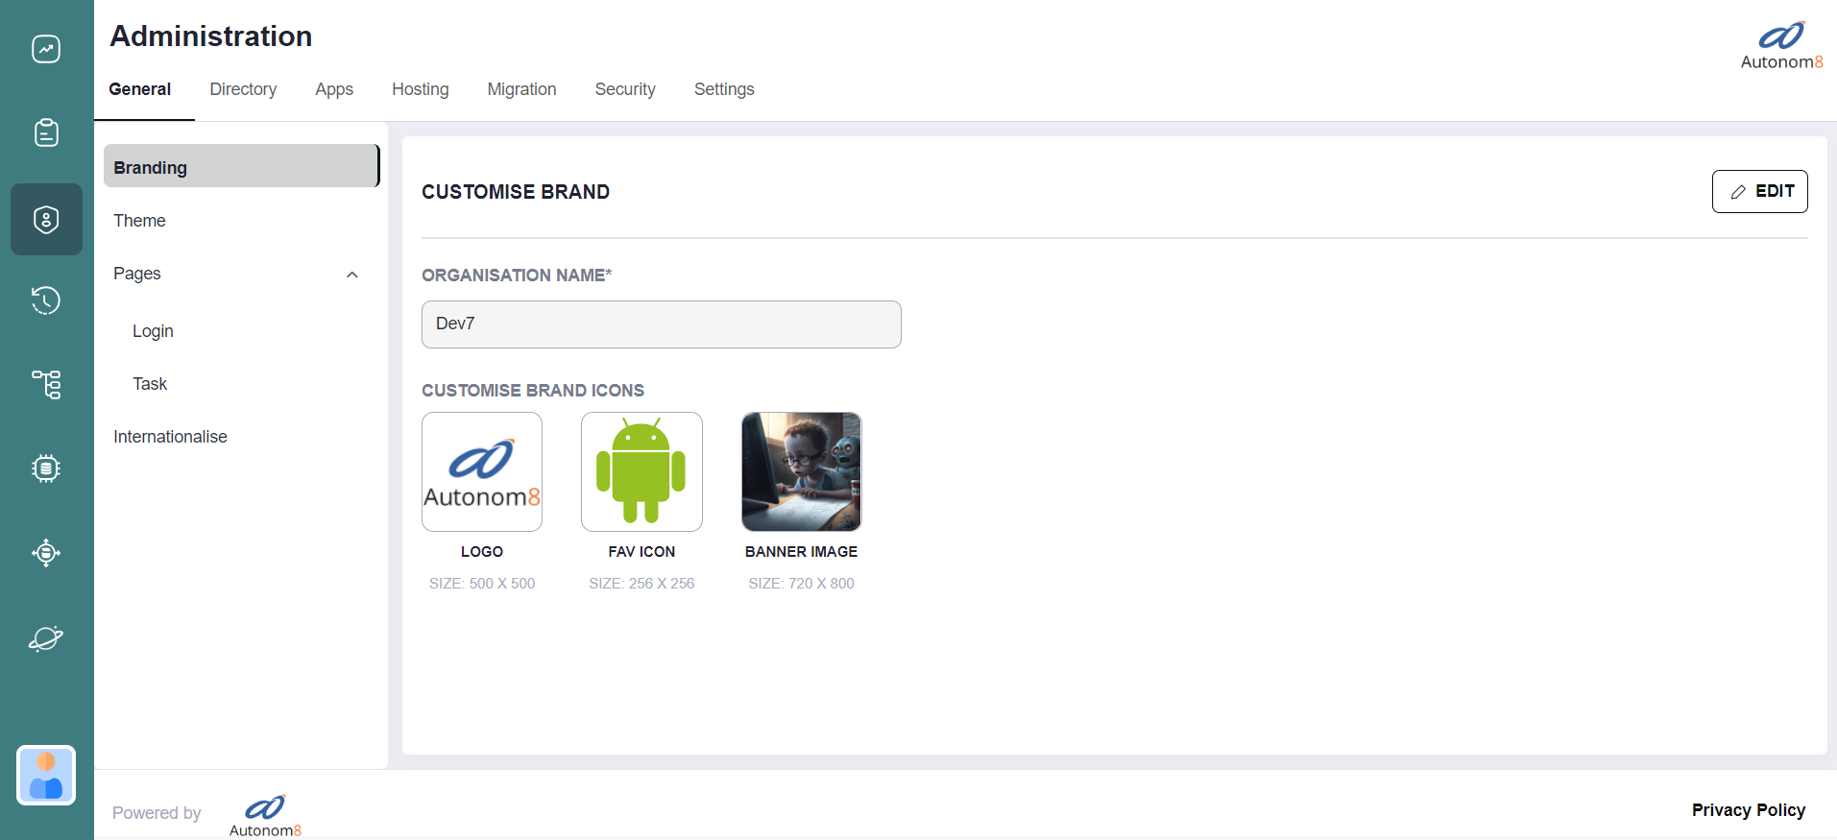
Task: Click the hierarchy tree sidebar icon
Action: 46,384
